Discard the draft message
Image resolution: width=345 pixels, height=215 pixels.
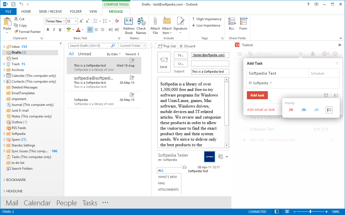(187, 46)
